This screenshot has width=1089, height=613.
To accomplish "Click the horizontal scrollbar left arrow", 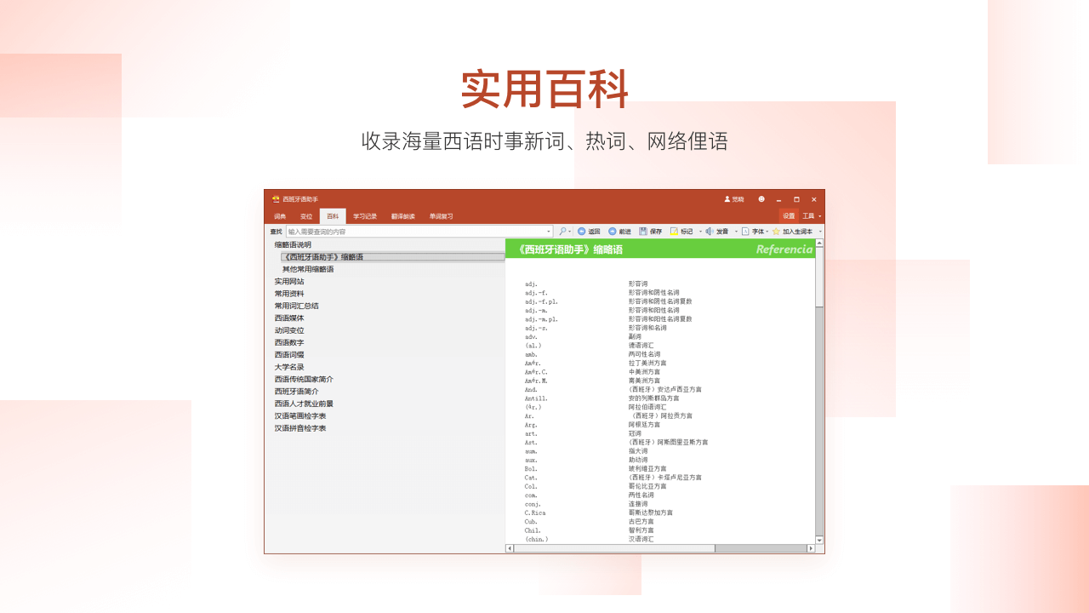I will (x=510, y=548).
